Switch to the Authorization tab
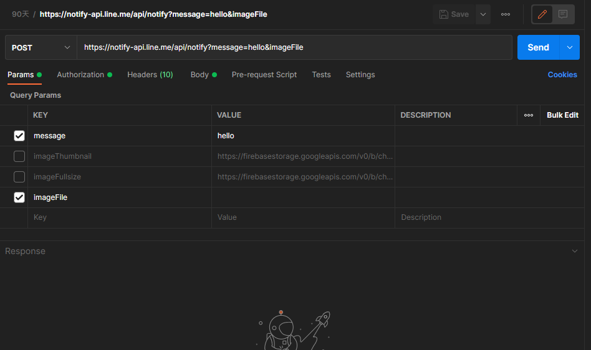 (84, 75)
